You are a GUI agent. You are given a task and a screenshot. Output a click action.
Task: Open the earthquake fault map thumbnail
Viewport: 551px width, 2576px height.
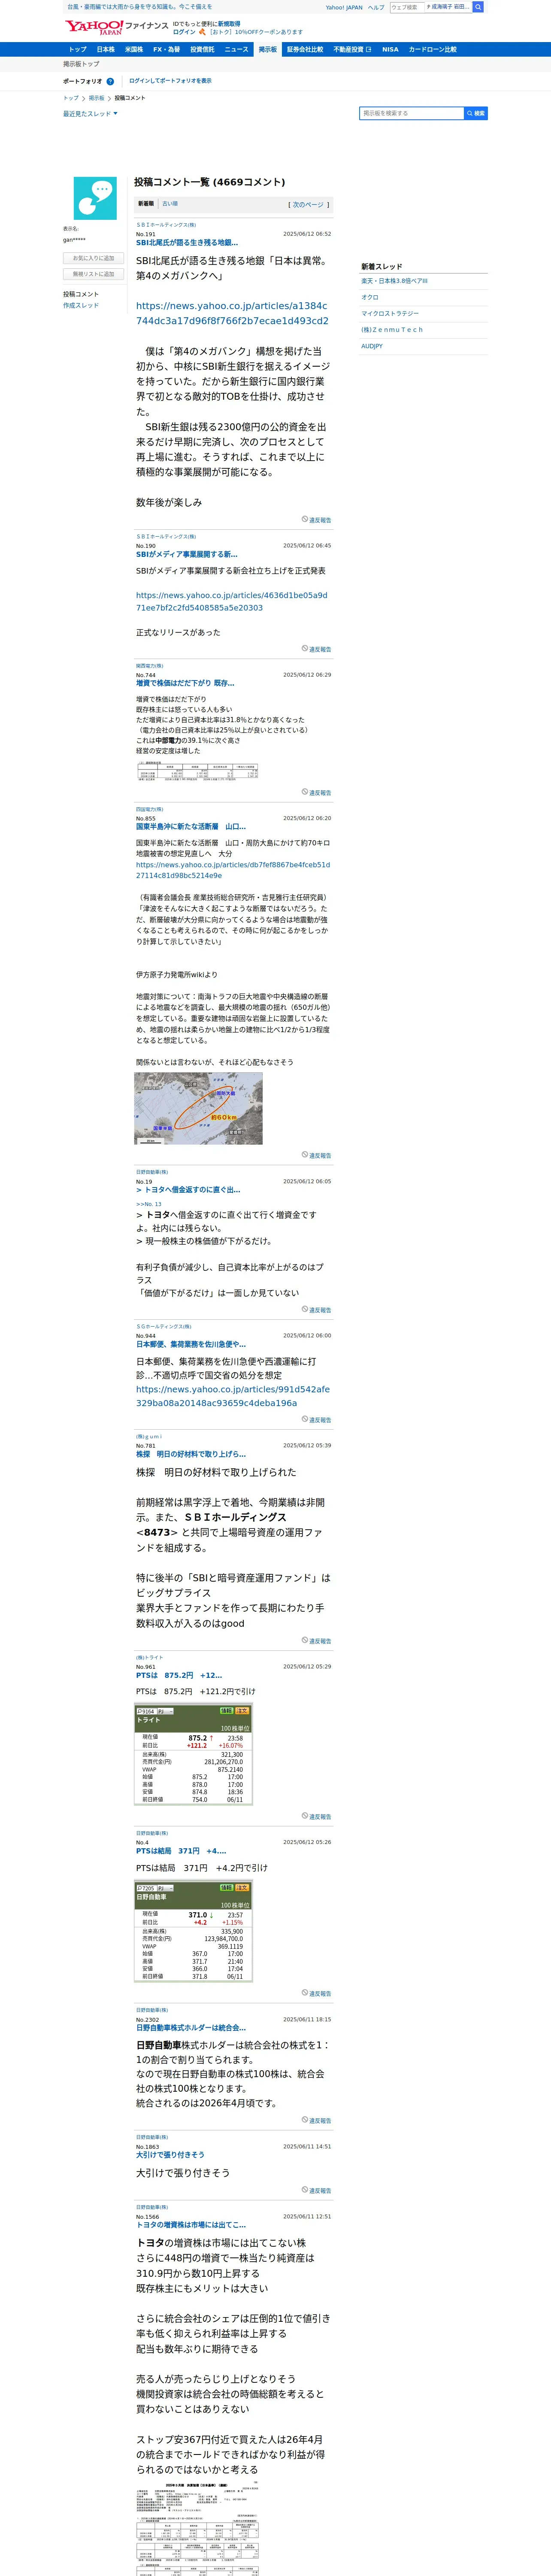point(198,1108)
